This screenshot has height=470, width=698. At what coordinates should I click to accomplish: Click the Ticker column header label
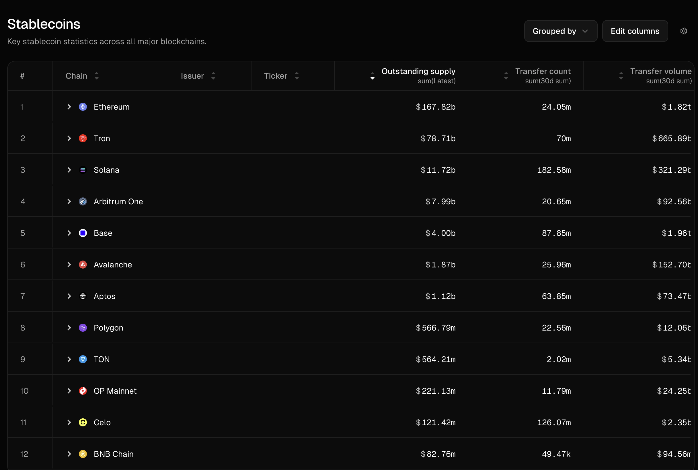[x=276, y=76]
